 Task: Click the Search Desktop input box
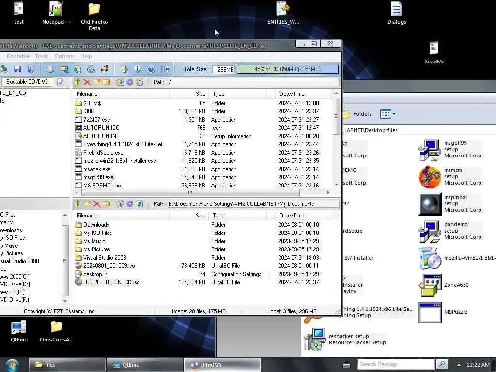pos(396,364)
